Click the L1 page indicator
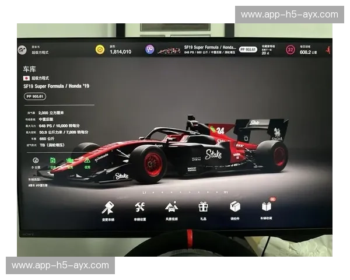350x280 pixels. click(145, 192)
